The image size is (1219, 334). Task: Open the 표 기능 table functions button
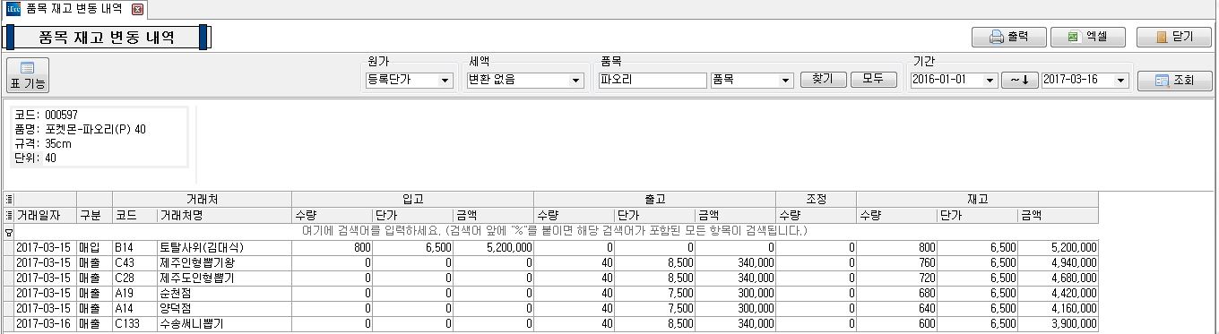pos(27,75)
